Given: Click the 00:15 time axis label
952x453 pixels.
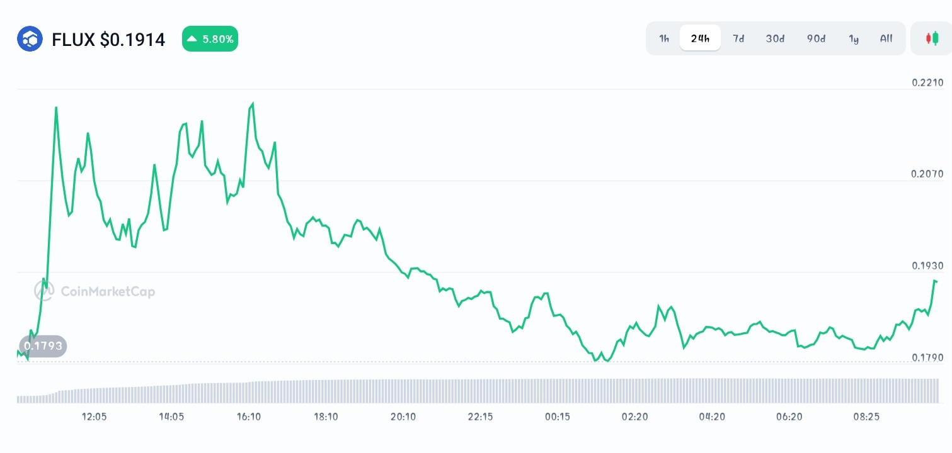Looking at the screenshot, I should [557, 417].
